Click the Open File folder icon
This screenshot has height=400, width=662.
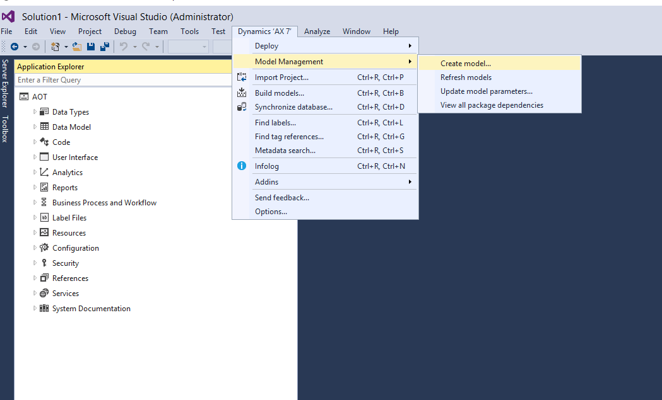point(77,47)
